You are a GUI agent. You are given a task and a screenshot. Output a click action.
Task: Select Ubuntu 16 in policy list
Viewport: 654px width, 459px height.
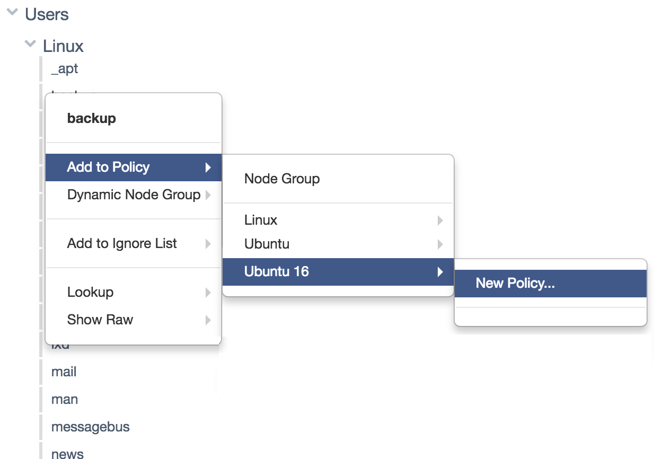(338, 272)
